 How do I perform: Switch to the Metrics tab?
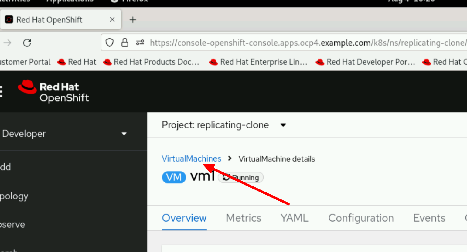coord(244,218)
